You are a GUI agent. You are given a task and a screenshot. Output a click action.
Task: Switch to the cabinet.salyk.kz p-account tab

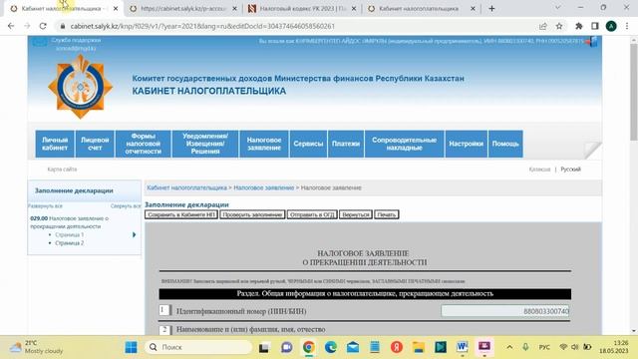pyautogui.click(x=183, y=9)
